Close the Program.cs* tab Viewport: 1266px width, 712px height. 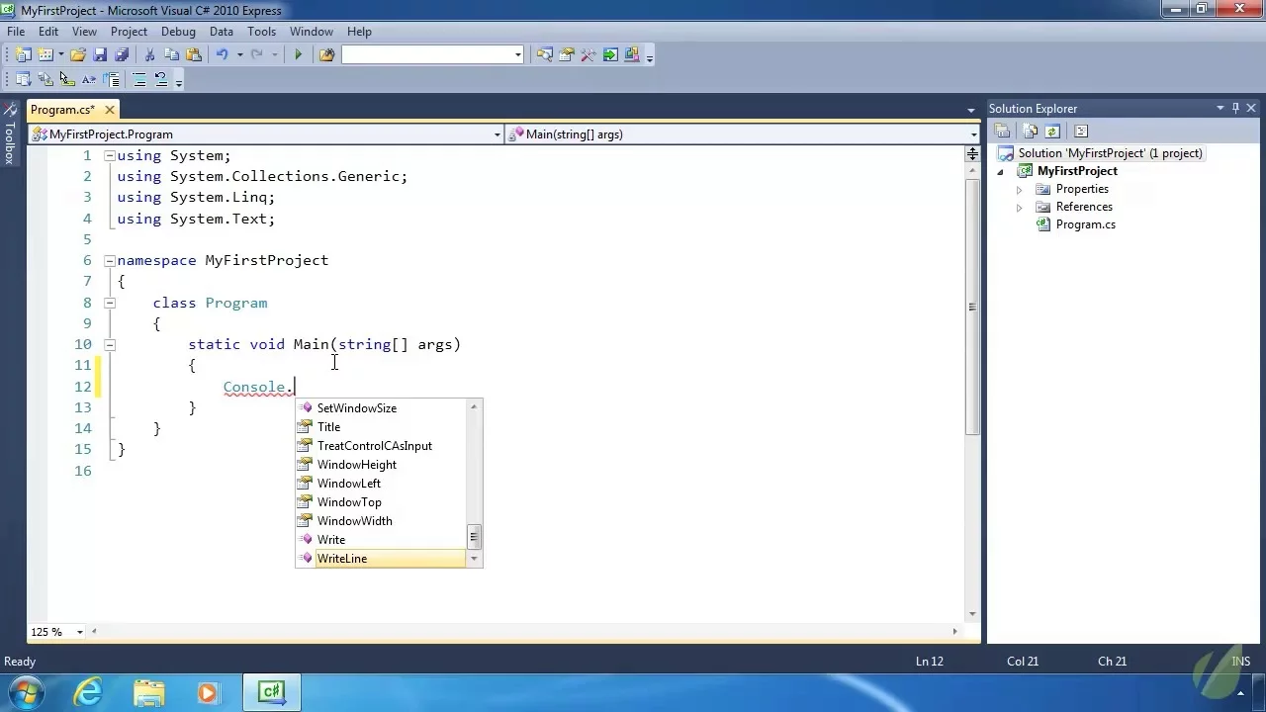[x=110, y=110]
